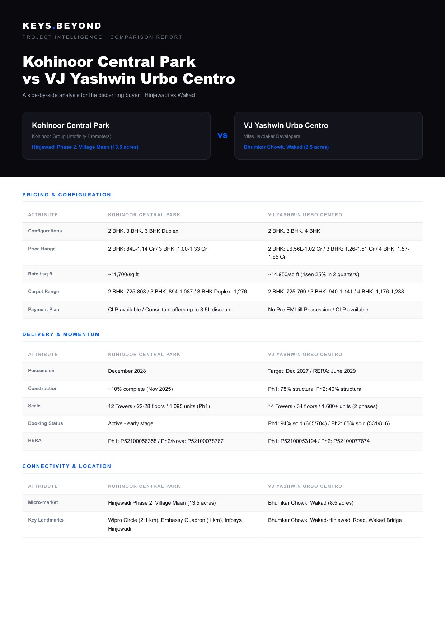
Task: Click the blue Hinjewadi Phase 2 location link in card
Action: click(x=85, y=147)
